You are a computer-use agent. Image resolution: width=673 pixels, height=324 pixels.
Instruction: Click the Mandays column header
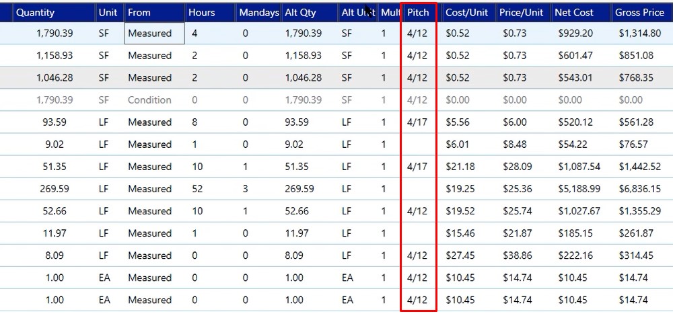point(259,12)
